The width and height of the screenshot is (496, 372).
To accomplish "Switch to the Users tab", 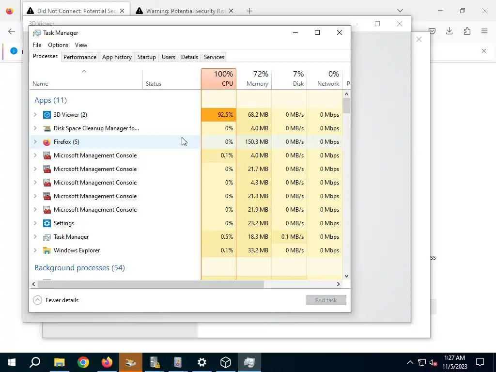I will [168, 57].
